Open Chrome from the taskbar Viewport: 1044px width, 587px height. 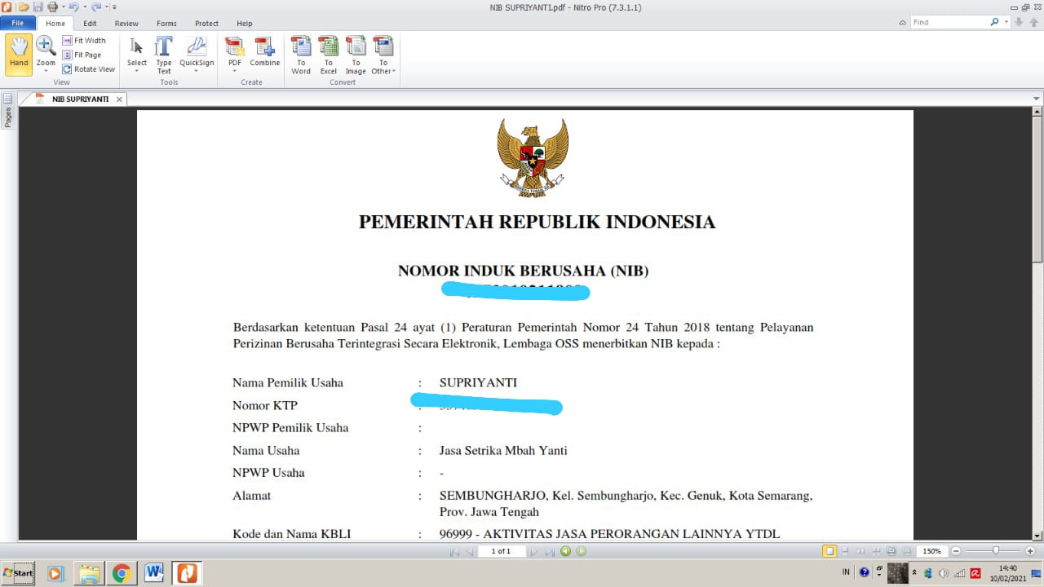pyautogui.click(x=122, y=574)
